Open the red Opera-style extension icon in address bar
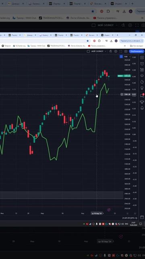Image resolution: width=145 pixels, height=259 pixels. [x=94, y=41]
